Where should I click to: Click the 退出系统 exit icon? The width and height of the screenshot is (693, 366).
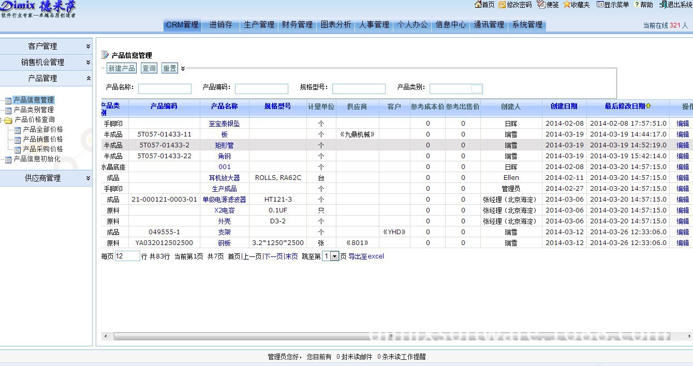pos(663,5)
